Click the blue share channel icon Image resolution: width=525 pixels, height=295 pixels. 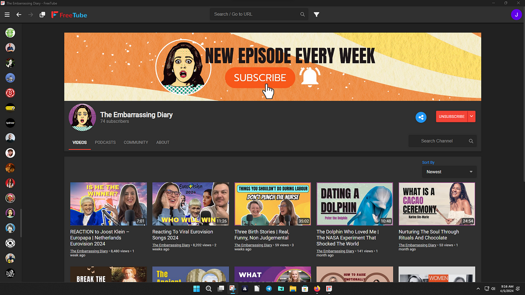click(x=421, y=117)
